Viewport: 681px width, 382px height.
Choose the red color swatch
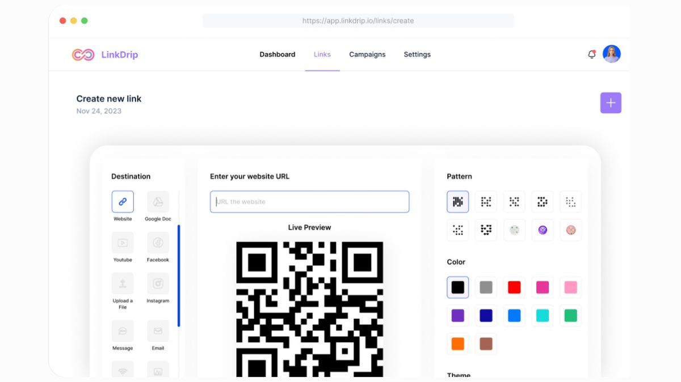(x=514, y=287)
